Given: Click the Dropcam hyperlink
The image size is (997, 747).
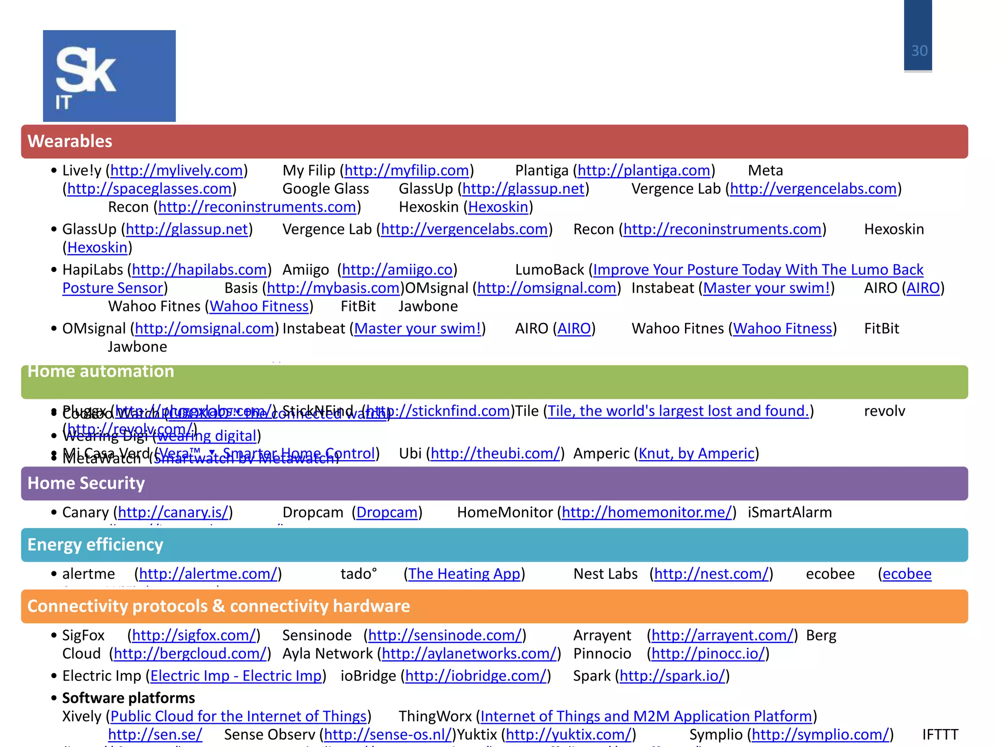Looking at the screenshot, I should tap(387, 513).
